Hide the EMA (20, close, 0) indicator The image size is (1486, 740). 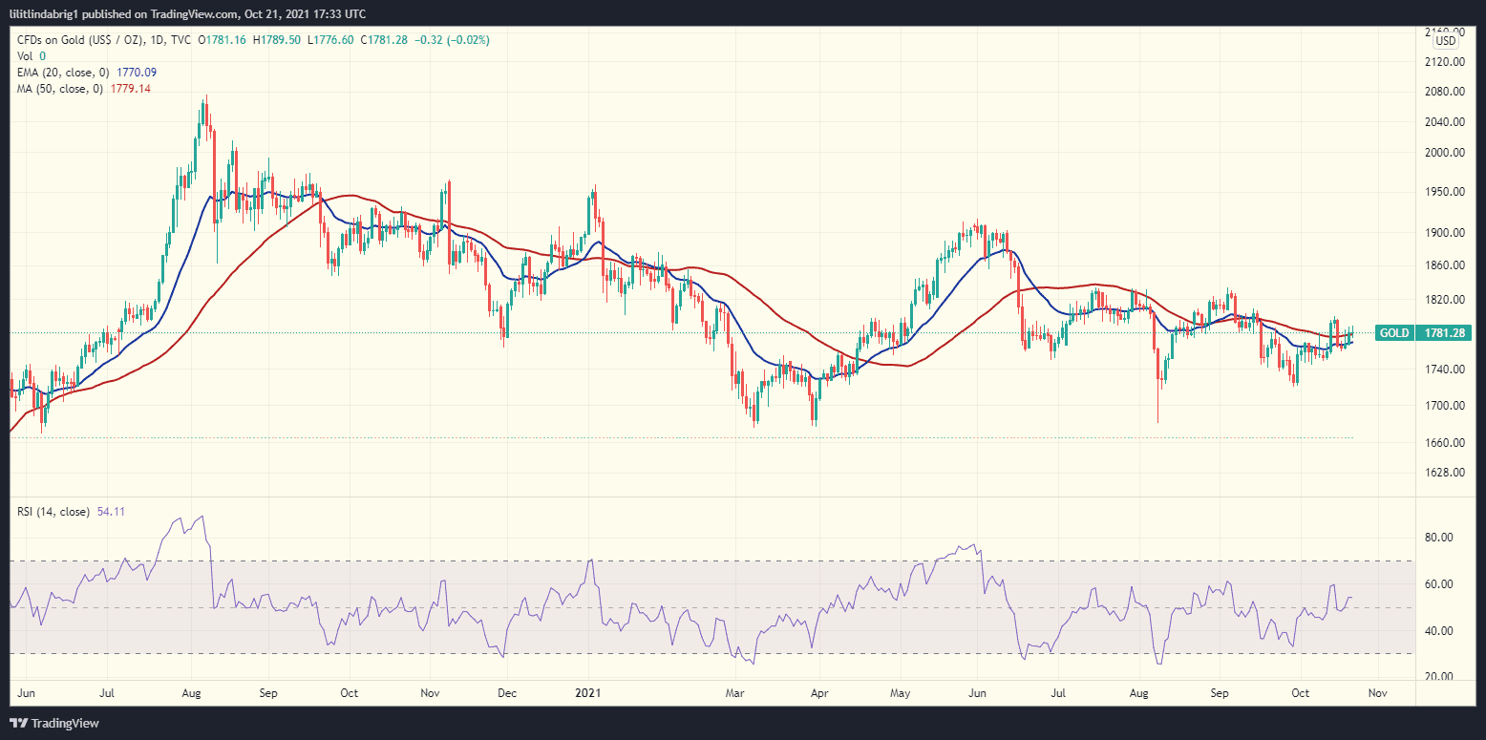tap(64, 72)
